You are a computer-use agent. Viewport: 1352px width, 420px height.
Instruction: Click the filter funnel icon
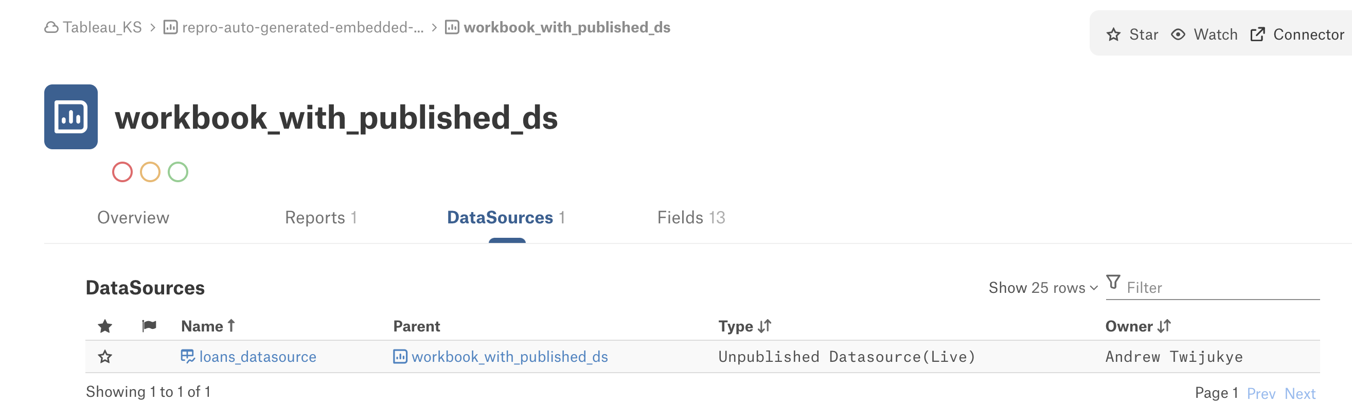click(x=1113, y=283)
